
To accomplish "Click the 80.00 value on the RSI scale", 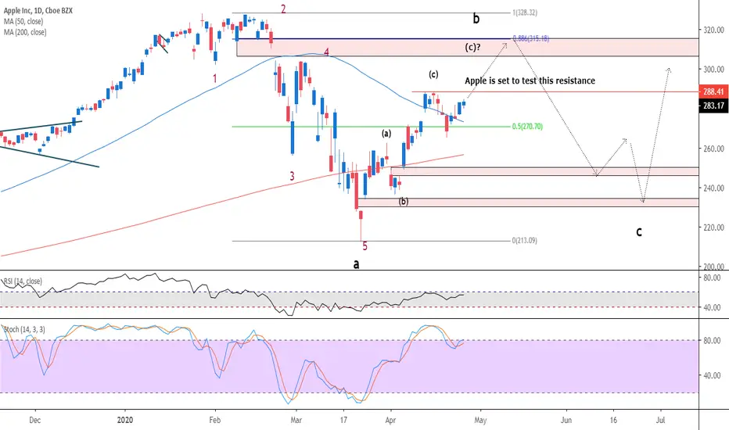I will pos(712,278).
